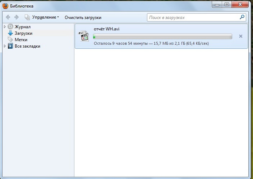Click the star bookmarks icon
This screenshot has width=253, height=179.
[10, 46]
